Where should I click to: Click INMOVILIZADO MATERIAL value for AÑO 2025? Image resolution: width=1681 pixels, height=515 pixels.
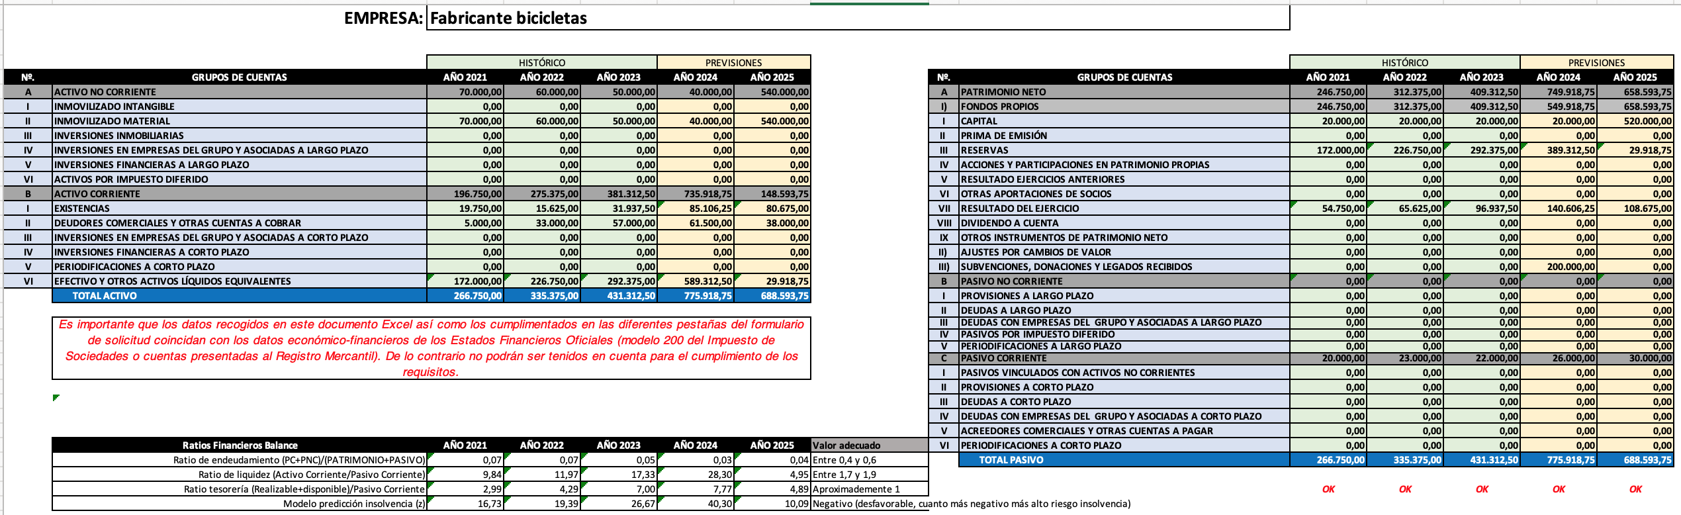pos(772,121)
